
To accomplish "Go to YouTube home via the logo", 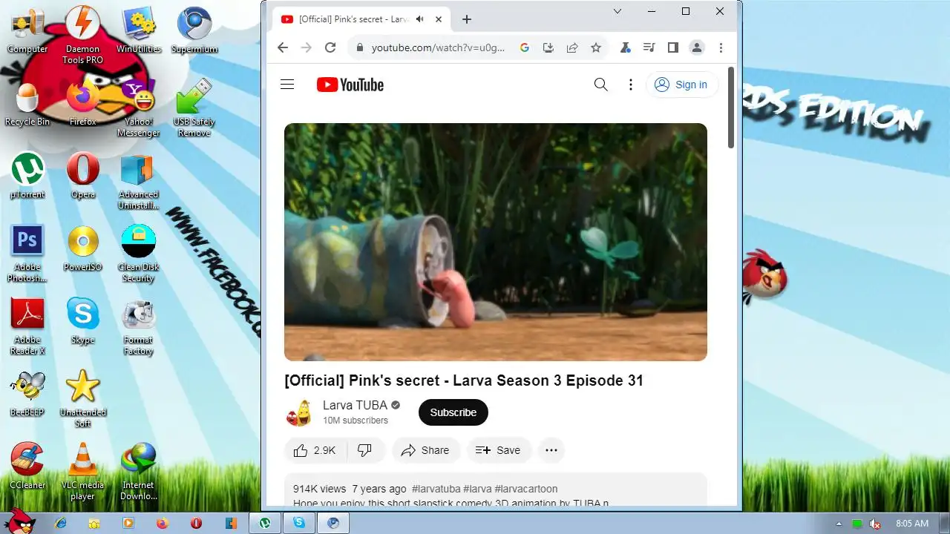I will click(x=350, y=85).
